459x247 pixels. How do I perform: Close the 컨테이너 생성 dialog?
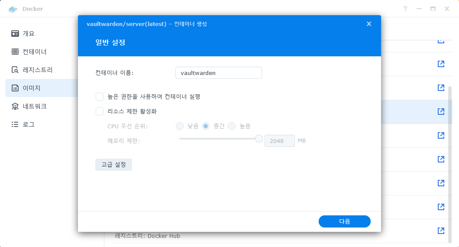tap(369, 24)
